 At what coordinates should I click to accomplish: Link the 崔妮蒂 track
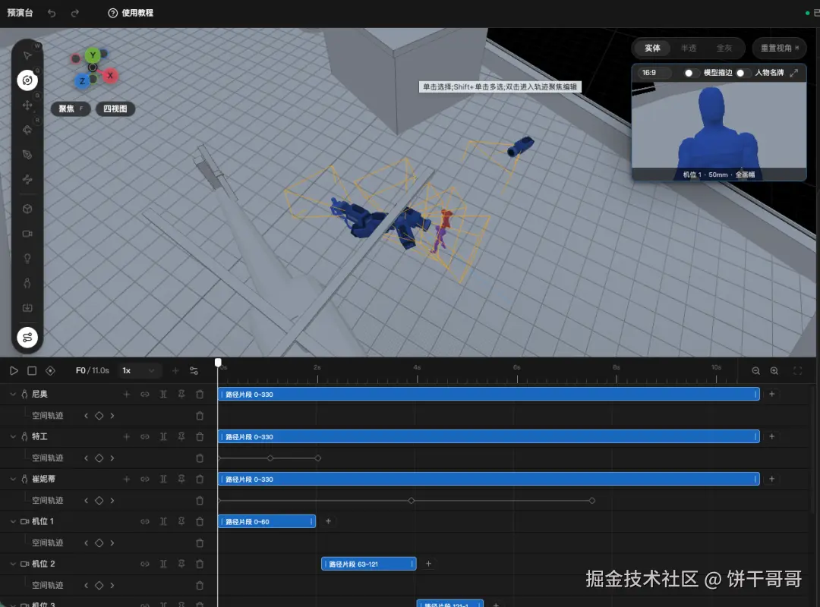tap(145, 479)
